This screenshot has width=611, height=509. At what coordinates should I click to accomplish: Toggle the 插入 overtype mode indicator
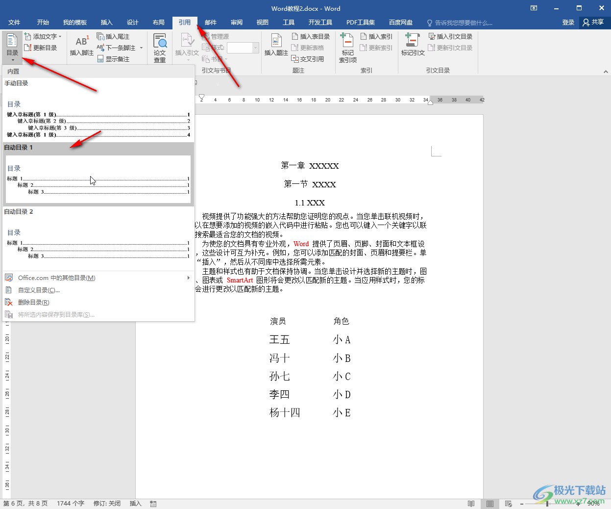click(x=135, y=504)
